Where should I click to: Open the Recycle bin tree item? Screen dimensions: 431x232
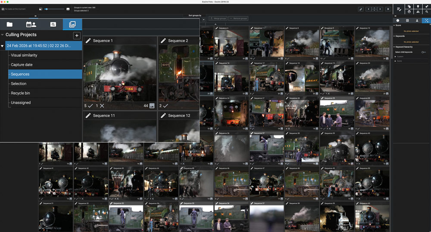pos(20,93)
